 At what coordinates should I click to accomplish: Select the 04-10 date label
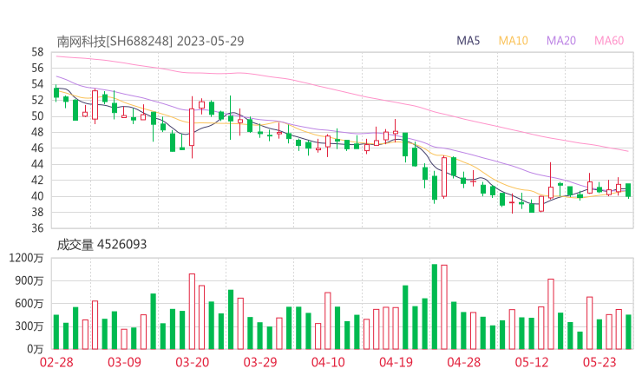tap(328, 362)
